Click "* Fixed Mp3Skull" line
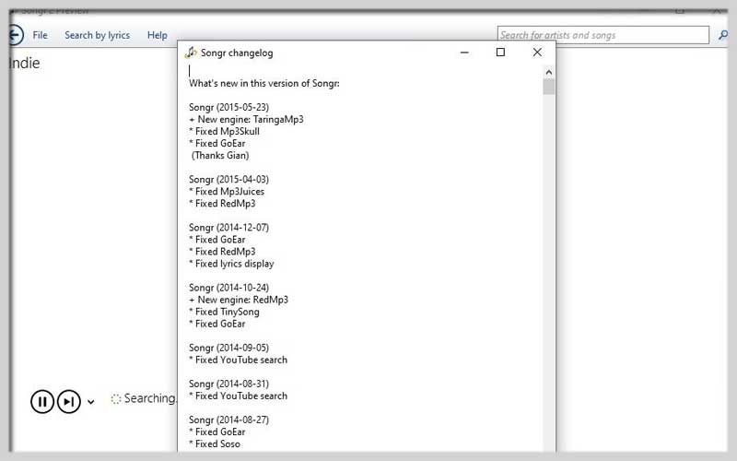The width and height of the screenshot is (737, 461). point(224,131)
